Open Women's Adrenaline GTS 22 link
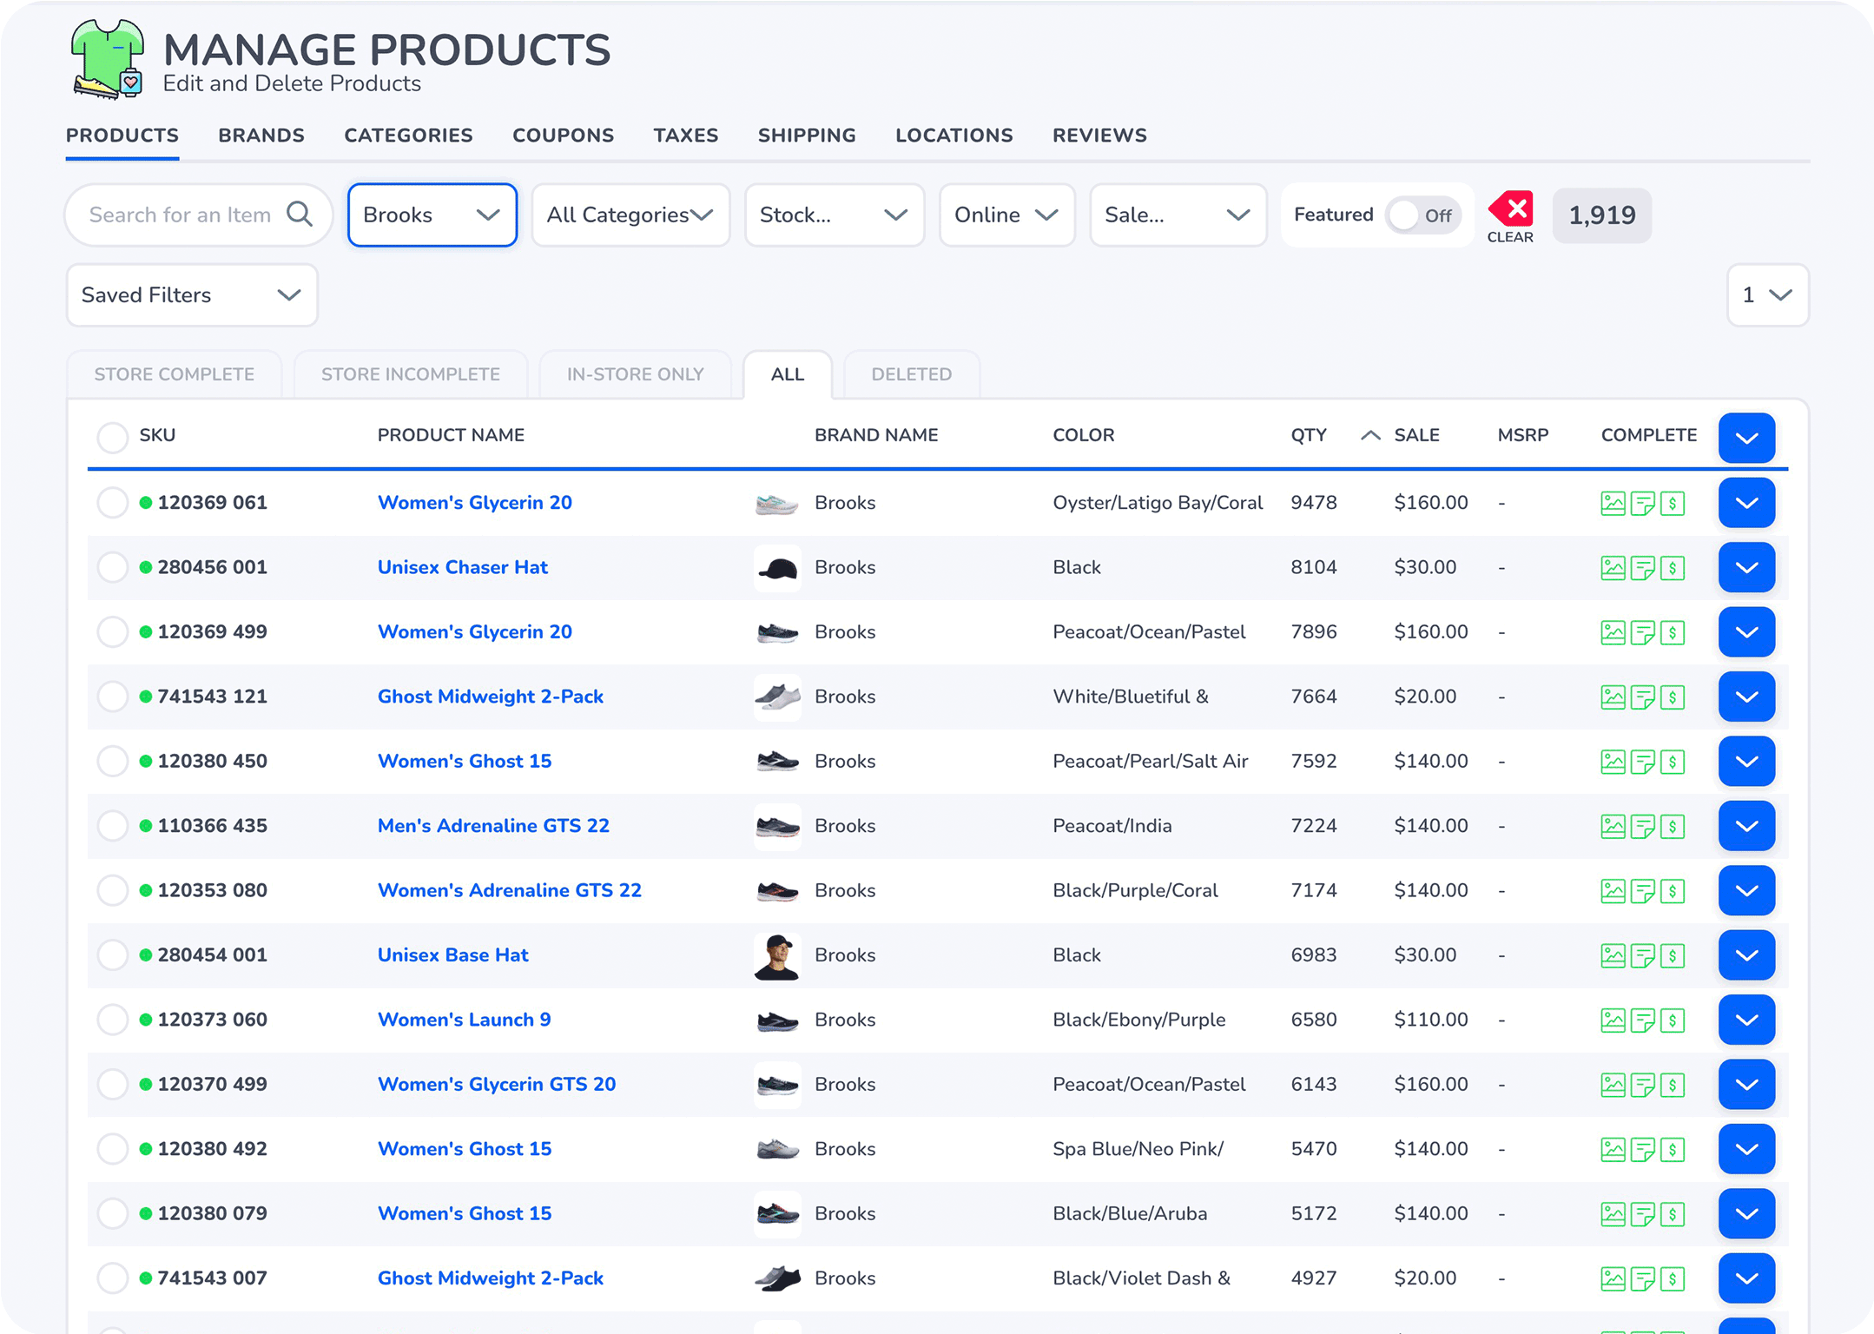 [x=510, y=890]
